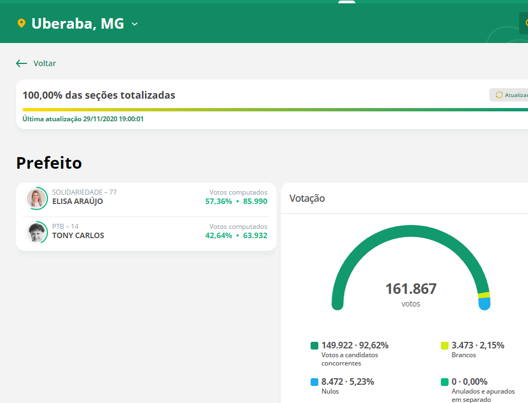
Task: Open Tony Carlos's candidate photo
Action: 36,232
